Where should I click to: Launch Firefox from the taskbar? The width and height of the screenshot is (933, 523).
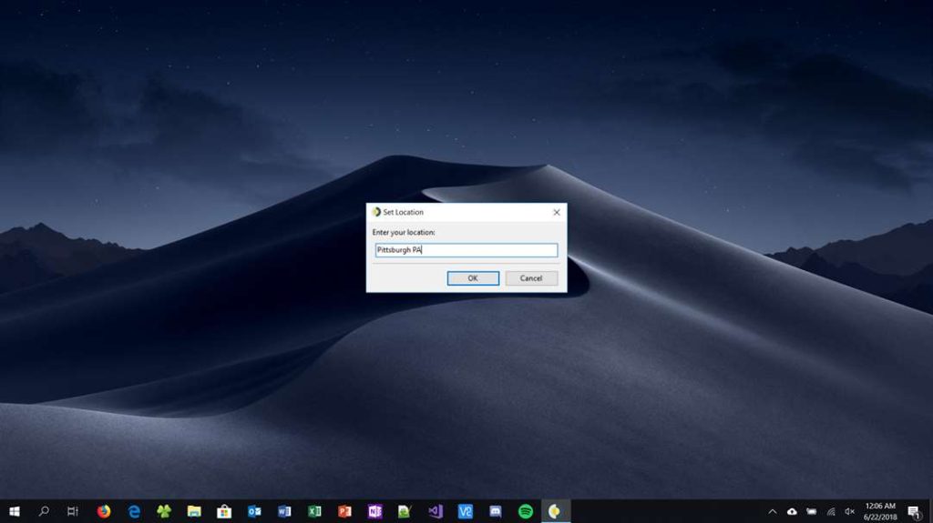click(104, 511)
